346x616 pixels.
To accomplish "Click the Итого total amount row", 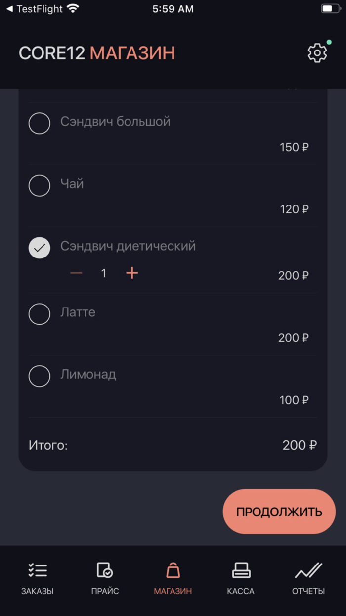I will click(173, 445).
